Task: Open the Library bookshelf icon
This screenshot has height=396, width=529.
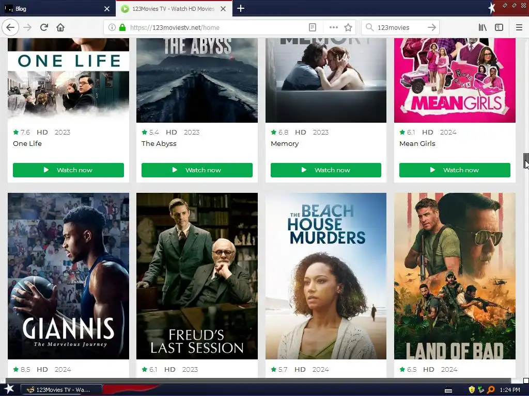Action: click(x=483, y=27)
